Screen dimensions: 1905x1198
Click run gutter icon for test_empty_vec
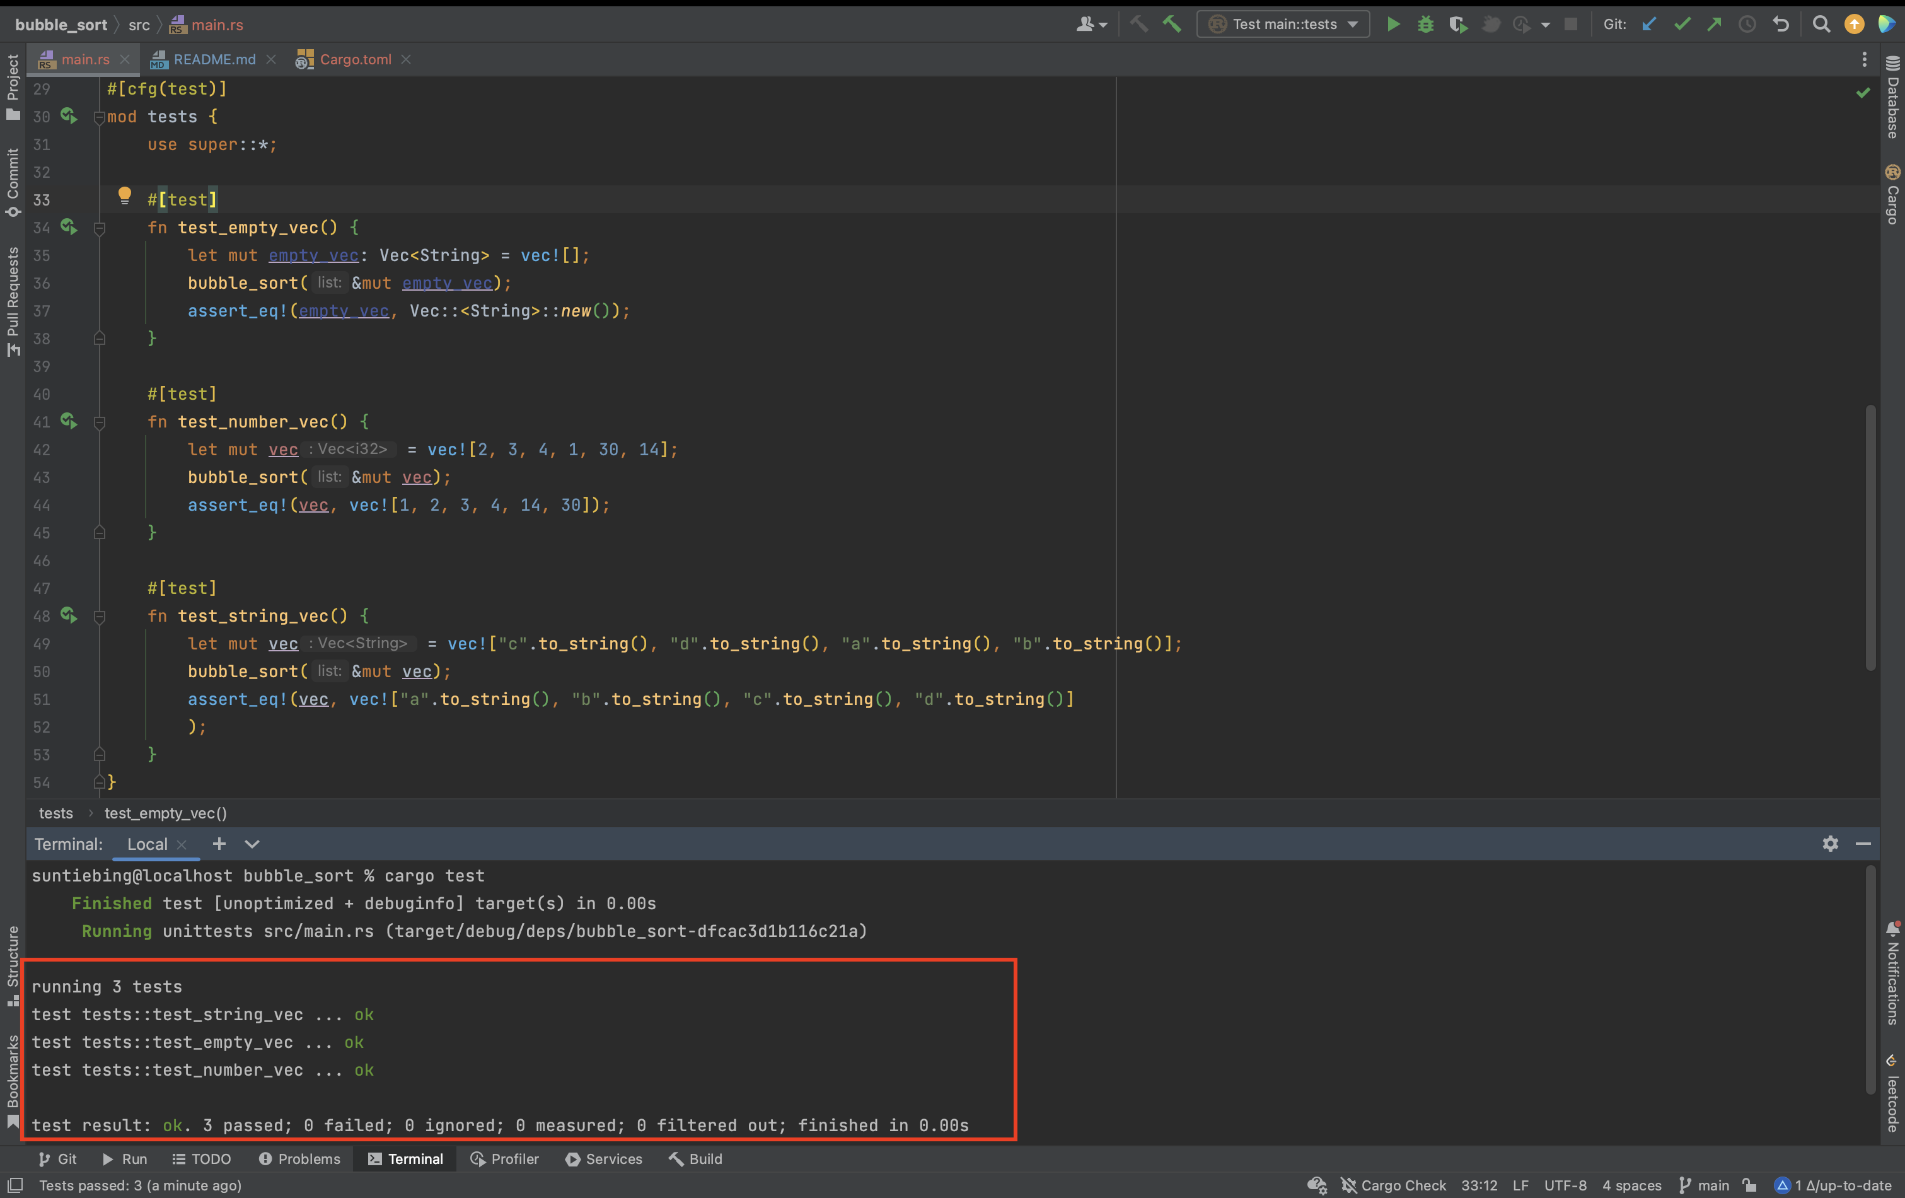(69, 227)
